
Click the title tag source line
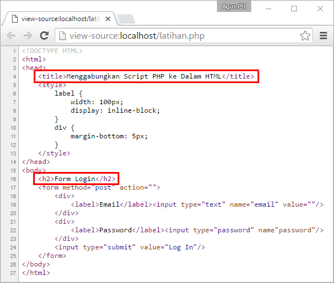point(146,76)
